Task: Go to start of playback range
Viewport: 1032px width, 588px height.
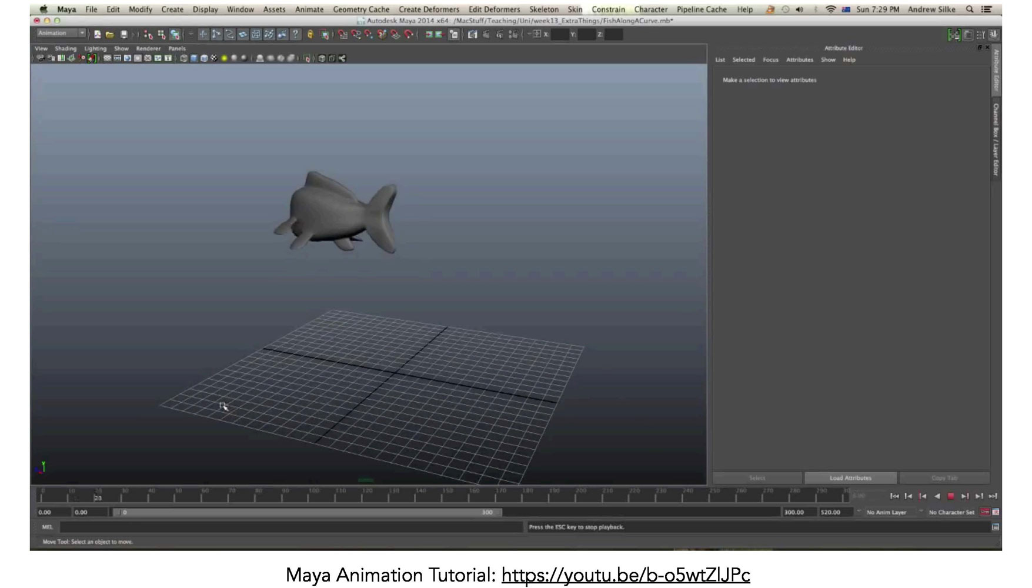Action: point(894,496)
